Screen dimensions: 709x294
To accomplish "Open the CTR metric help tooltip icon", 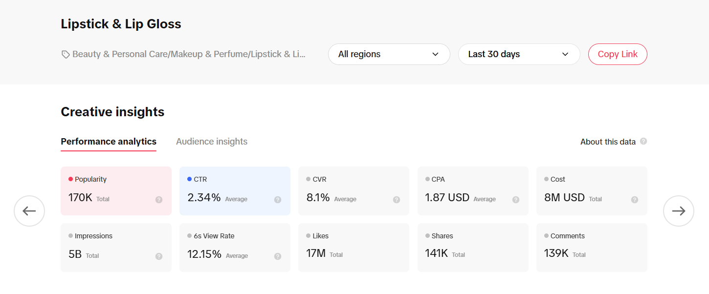I will click(x=277, y=199).
